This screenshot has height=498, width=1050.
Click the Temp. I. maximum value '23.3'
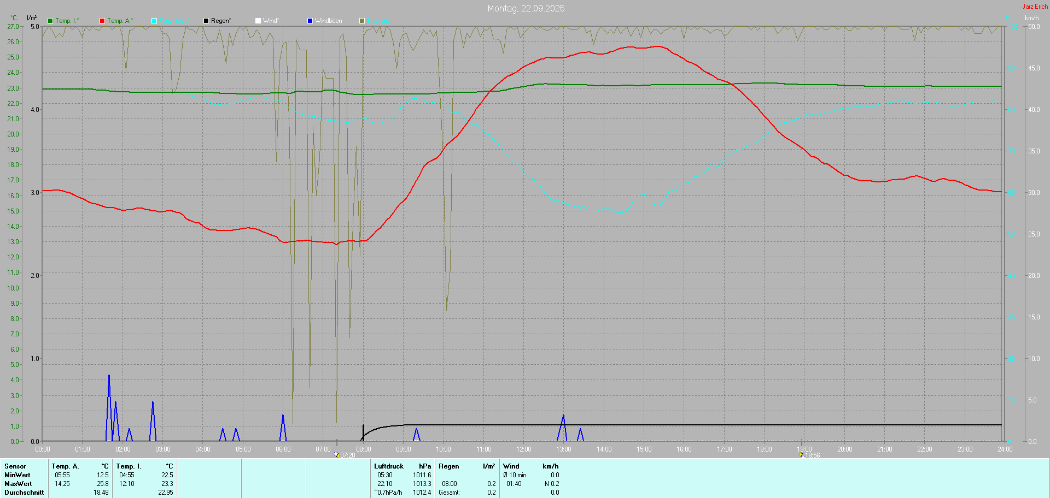point(167,484)
